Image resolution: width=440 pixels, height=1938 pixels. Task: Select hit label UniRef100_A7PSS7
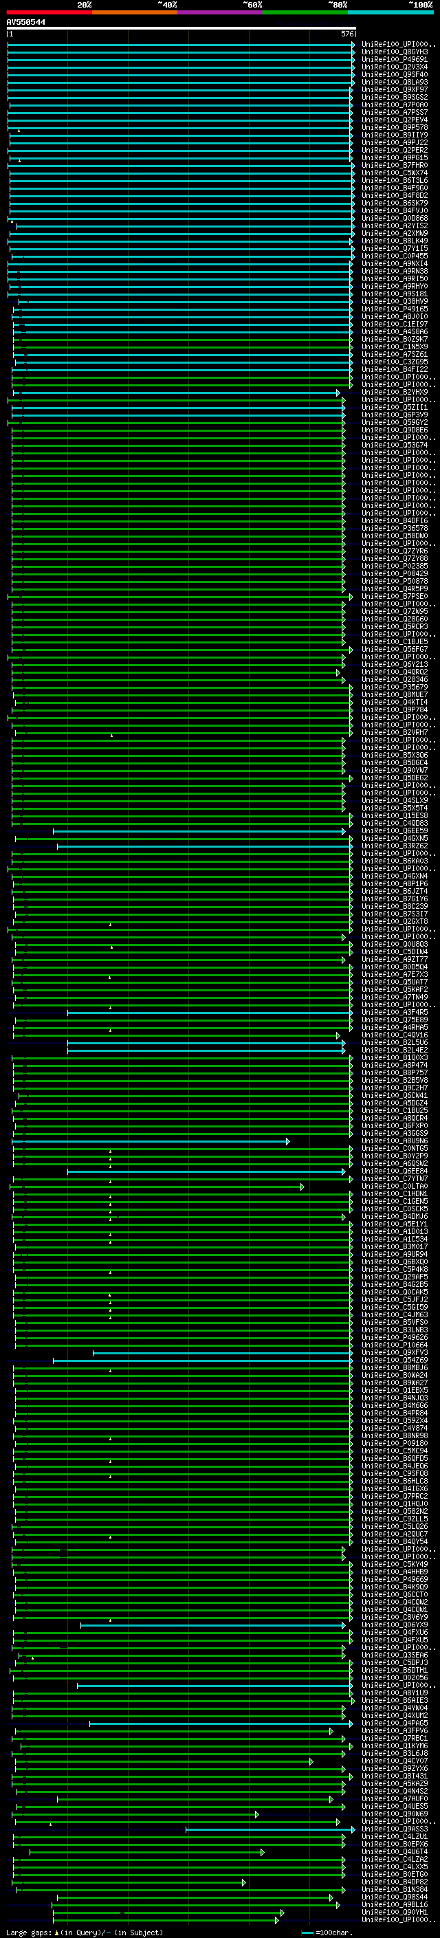click(395, 112)
